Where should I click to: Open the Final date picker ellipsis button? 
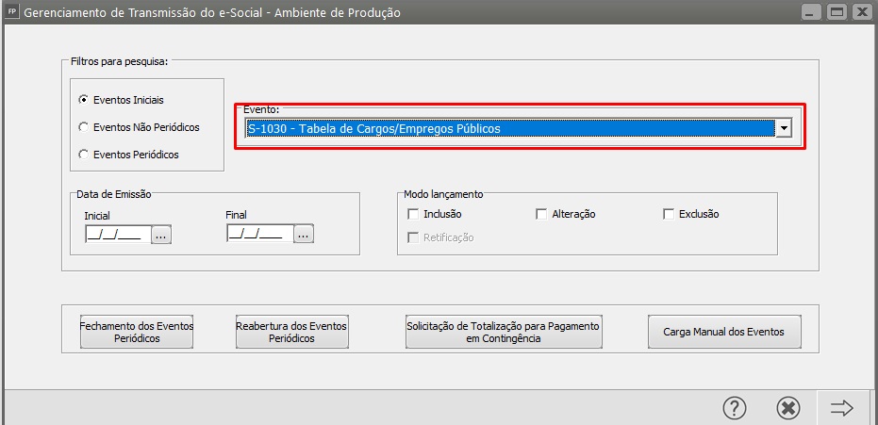pos(304,235)
